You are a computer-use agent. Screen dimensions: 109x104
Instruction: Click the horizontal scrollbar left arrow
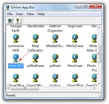coord(8,88)
